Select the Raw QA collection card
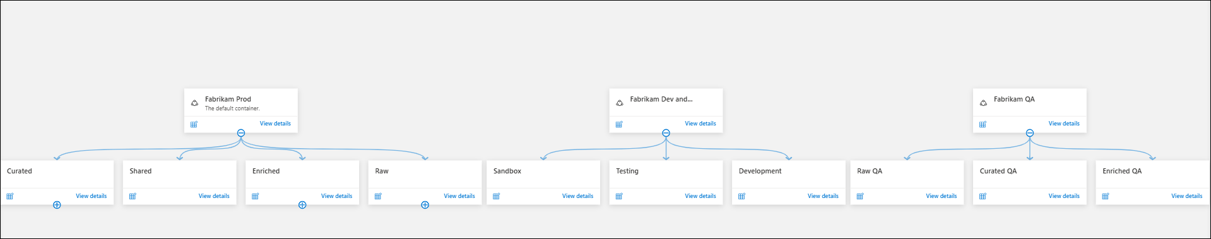The width and height of the screenshot is (1211, 239). coord(907,182)
